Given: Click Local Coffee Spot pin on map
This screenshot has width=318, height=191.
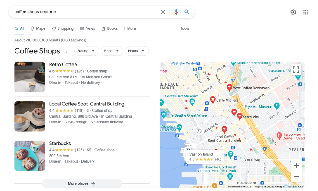Looking at the screenshot, I should 224,129.
